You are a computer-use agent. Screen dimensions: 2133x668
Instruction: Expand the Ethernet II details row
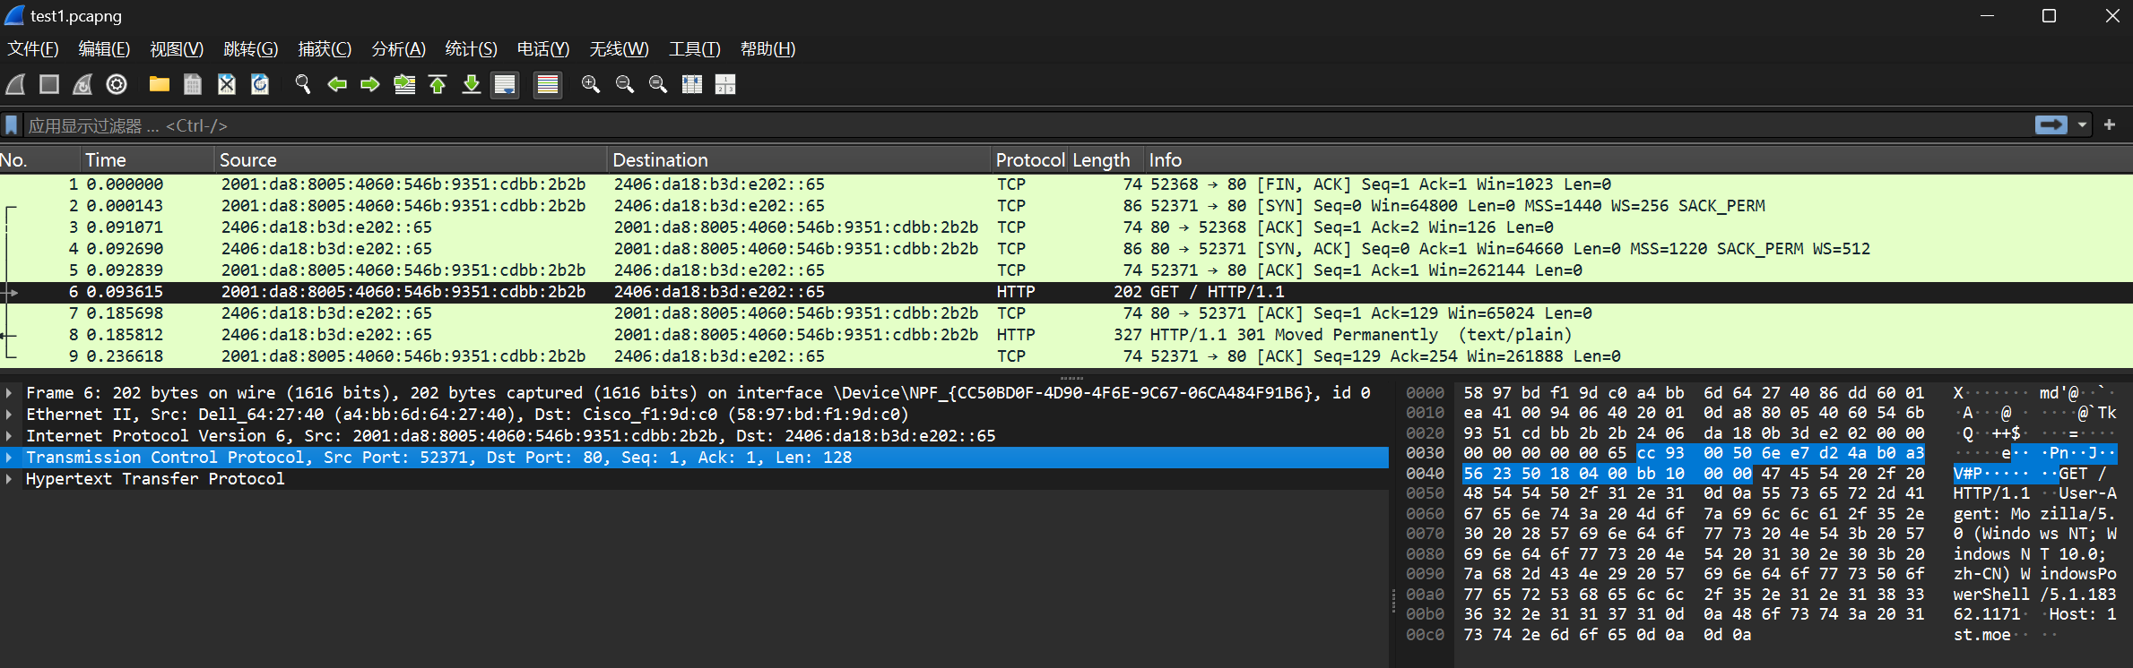9,415
